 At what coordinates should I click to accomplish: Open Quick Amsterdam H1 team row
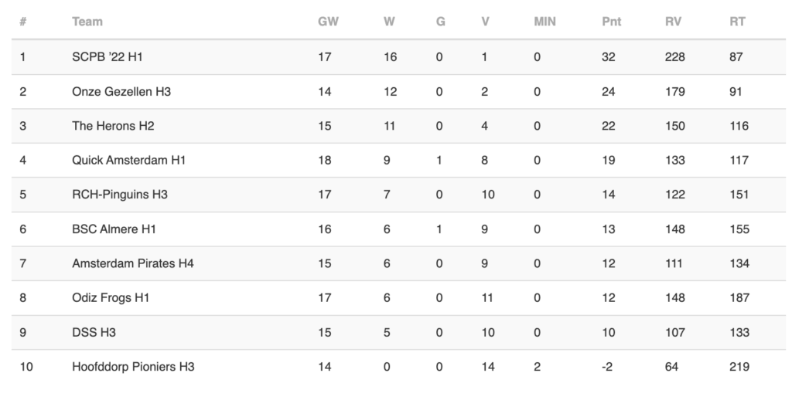click(398, 161)
